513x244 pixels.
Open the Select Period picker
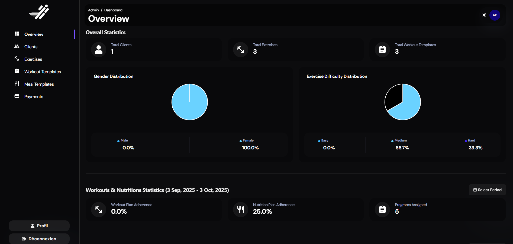pos(487,190)
